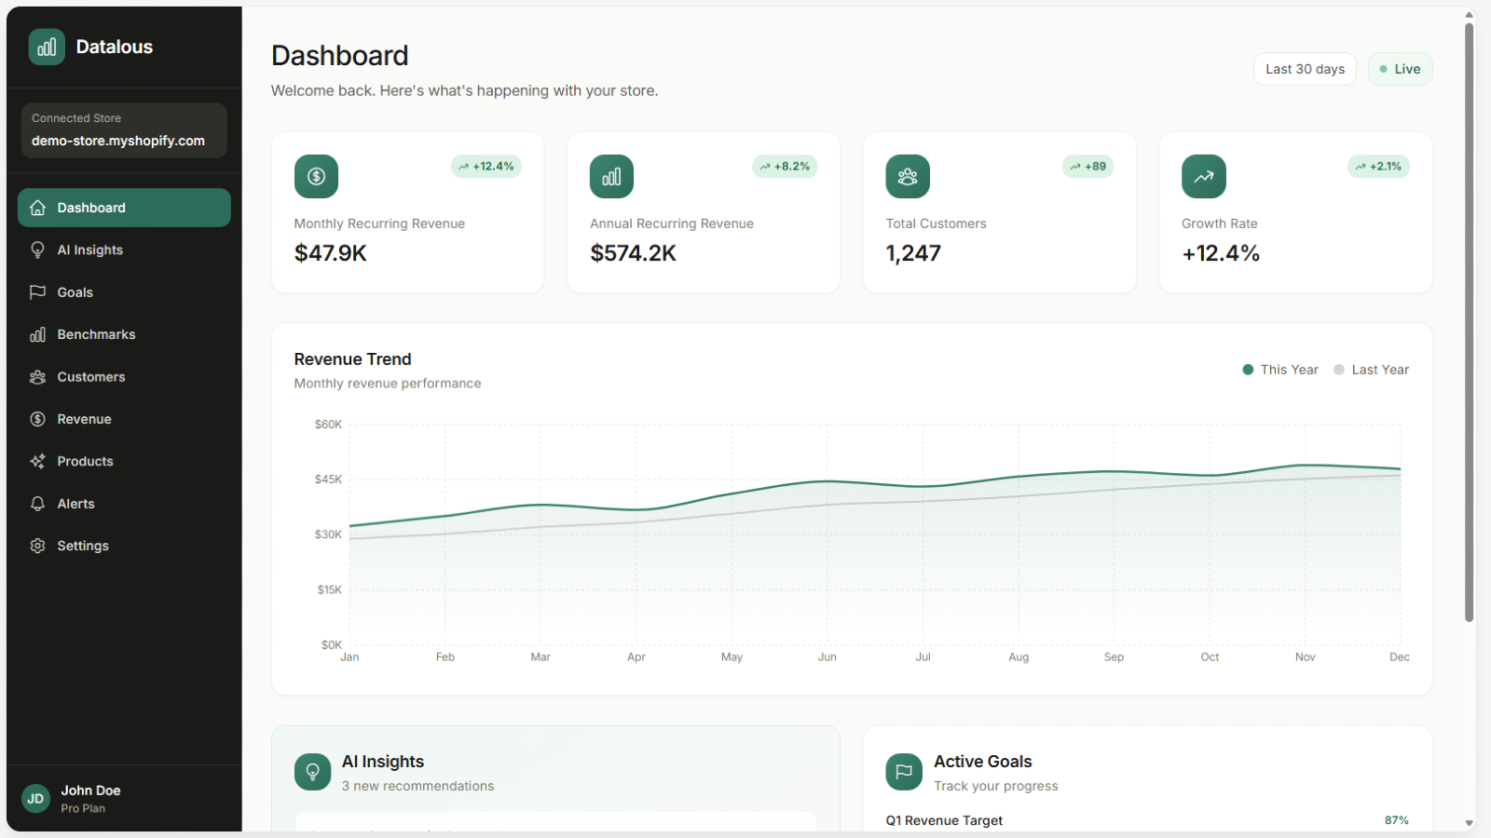Select Dashboard in the sidebar navigation
The image size is (1491, 838).
(x=90, y=207)
